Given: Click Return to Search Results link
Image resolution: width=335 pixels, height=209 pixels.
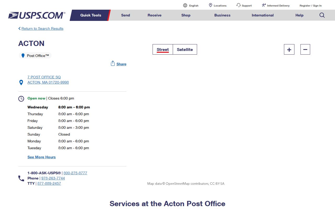Looking at the screenshot, I should (x=42, y=28).
